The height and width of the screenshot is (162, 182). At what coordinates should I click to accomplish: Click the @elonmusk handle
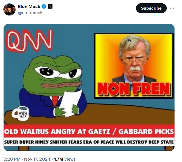(x=30, y=13)
